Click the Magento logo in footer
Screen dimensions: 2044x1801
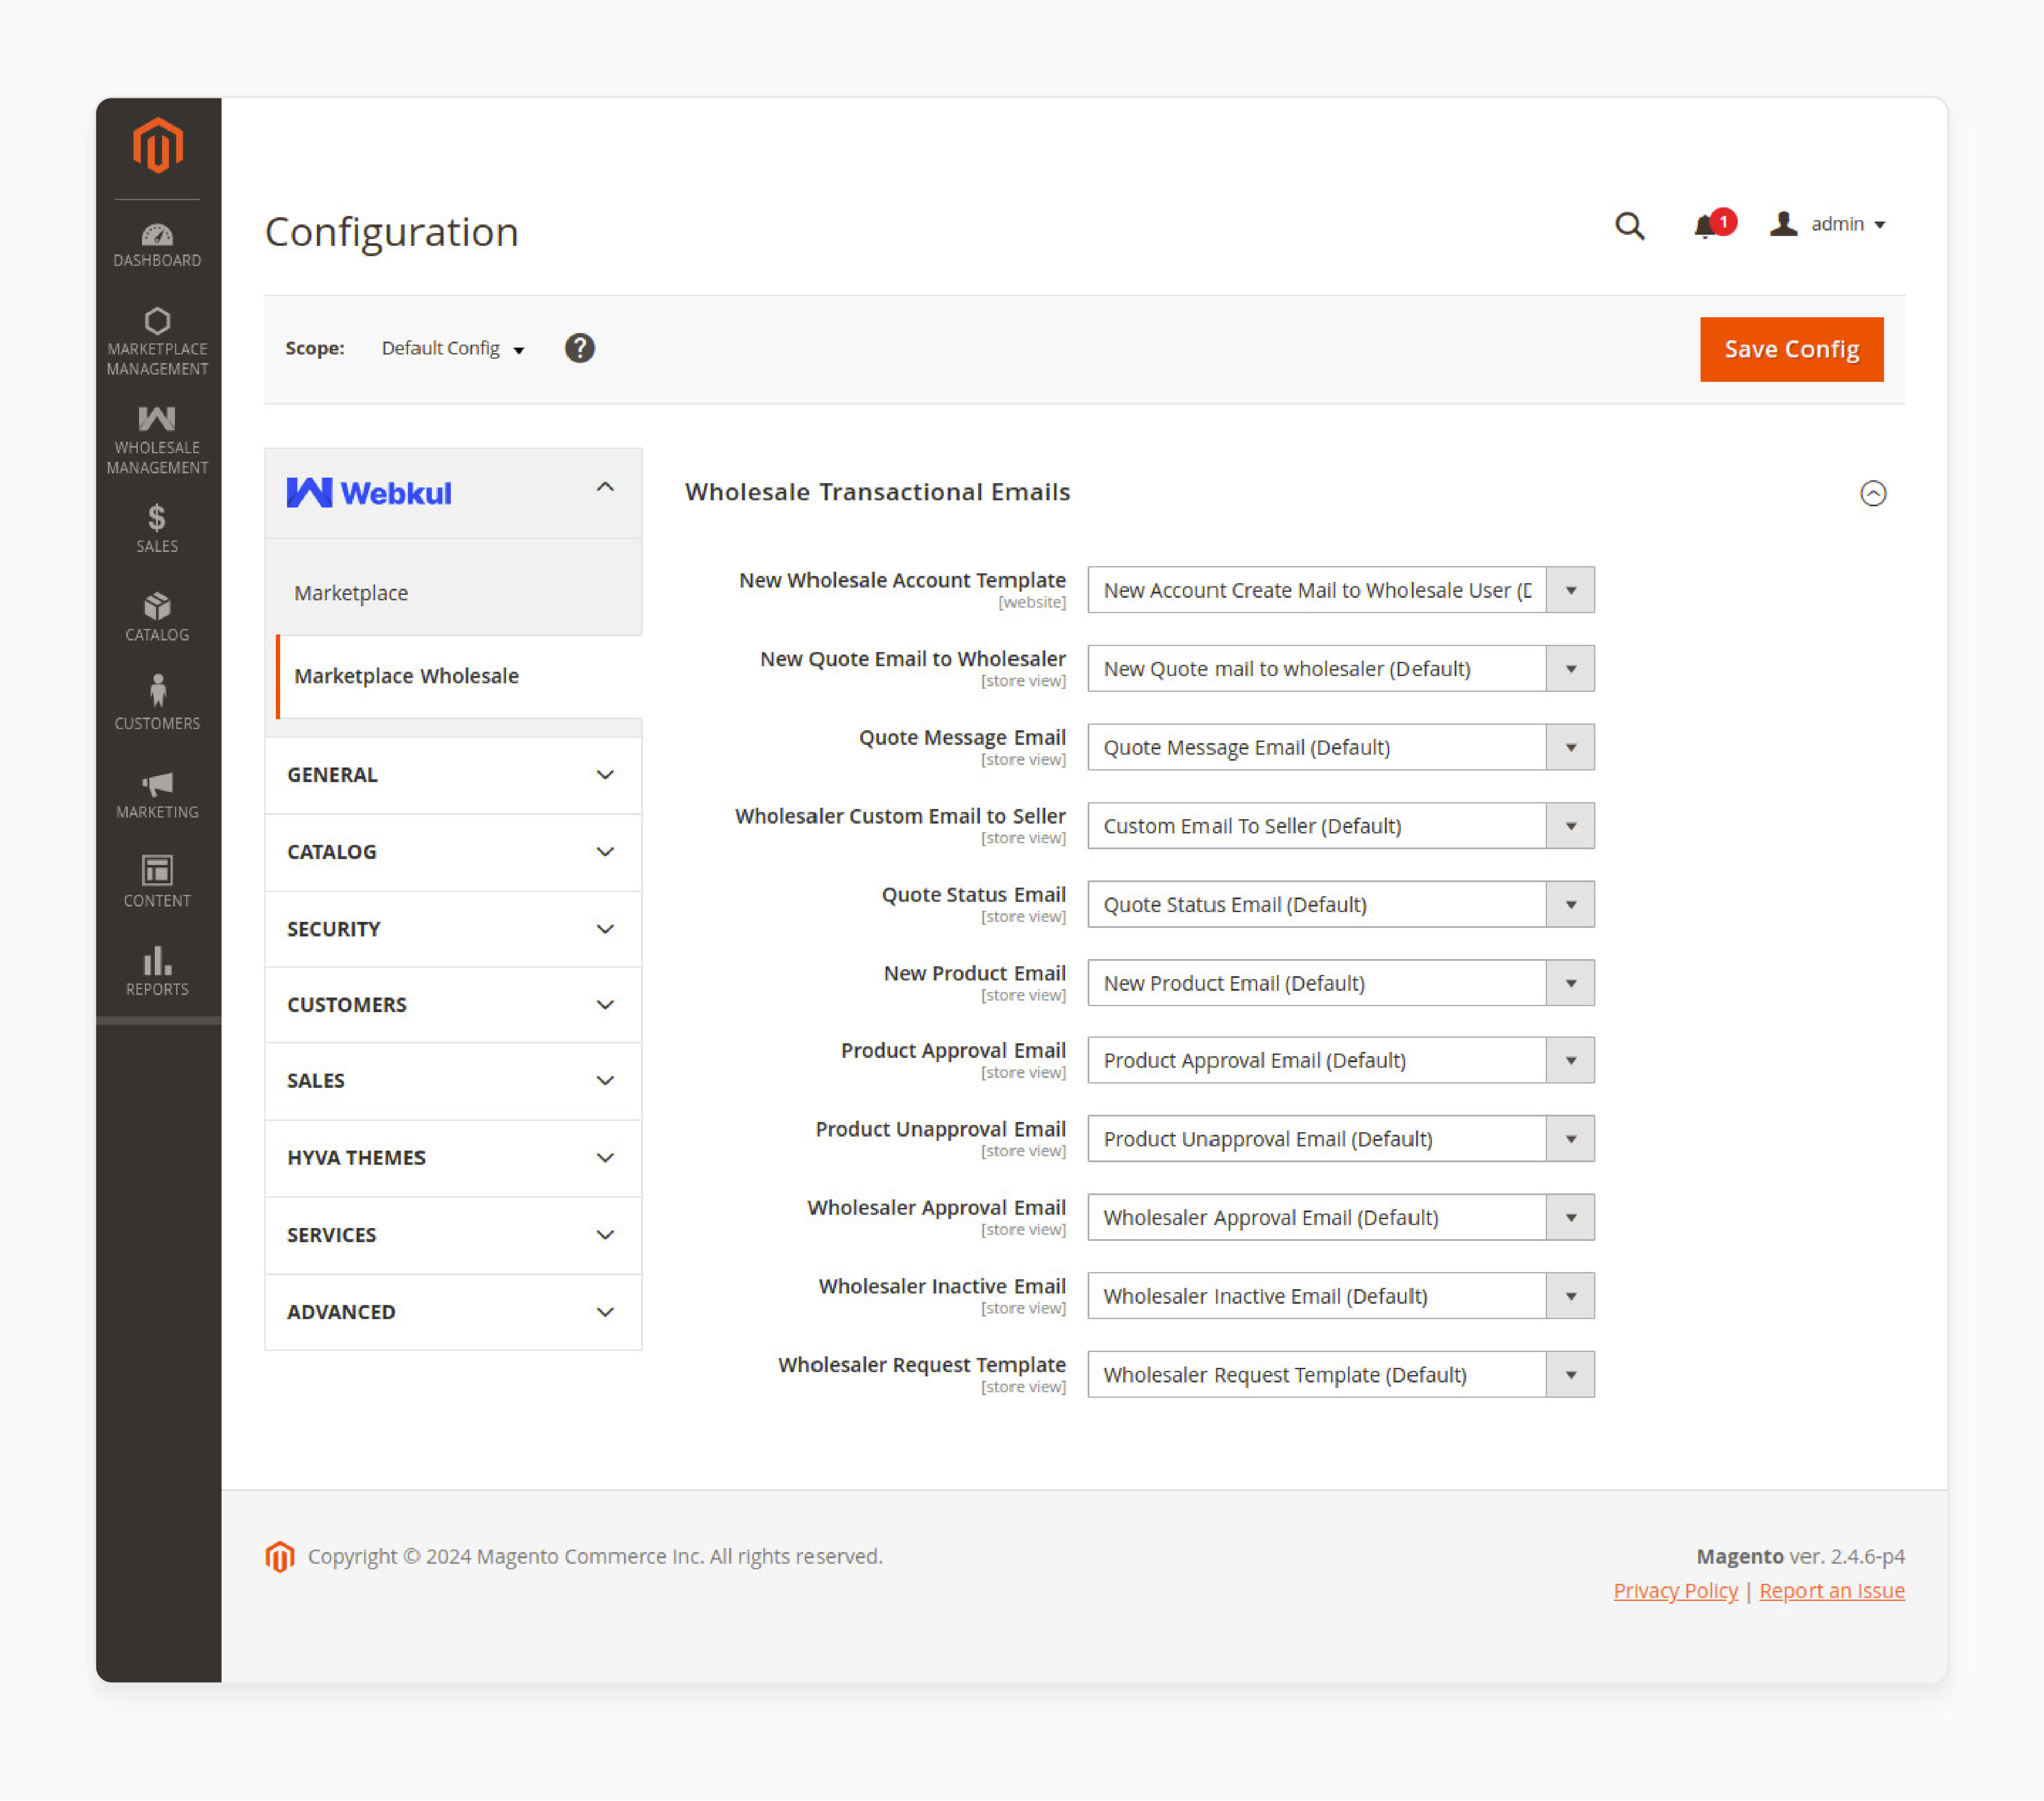280,1556
